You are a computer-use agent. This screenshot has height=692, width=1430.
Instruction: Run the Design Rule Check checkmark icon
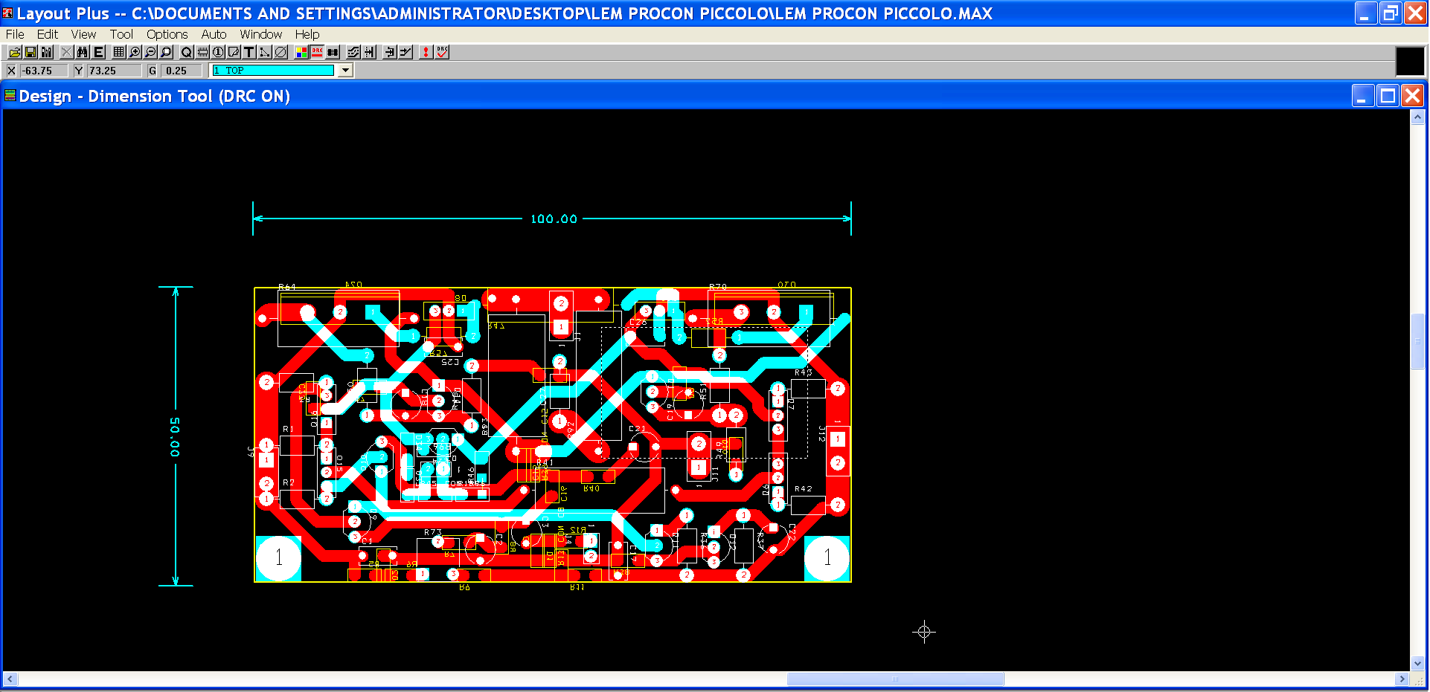(x=443, y=52)
